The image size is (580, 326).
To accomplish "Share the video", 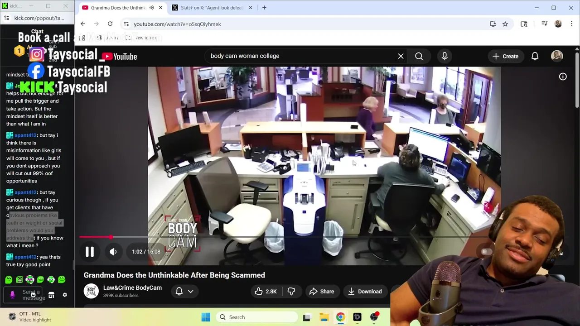I will (x=322, y=292).
